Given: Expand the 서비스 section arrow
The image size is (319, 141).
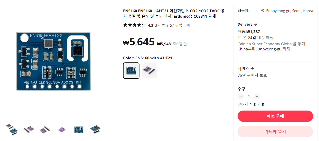Looking at the screenshot, I should point(252,69).
